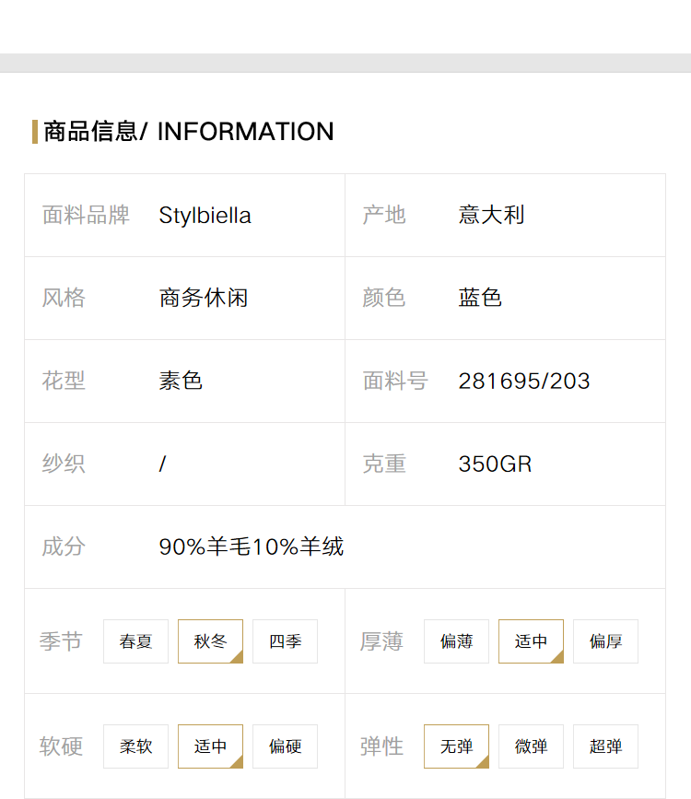The image size is (691, 799).
Task: Choose the 偏硬 hardness option
Action: (x=285, y=746)
